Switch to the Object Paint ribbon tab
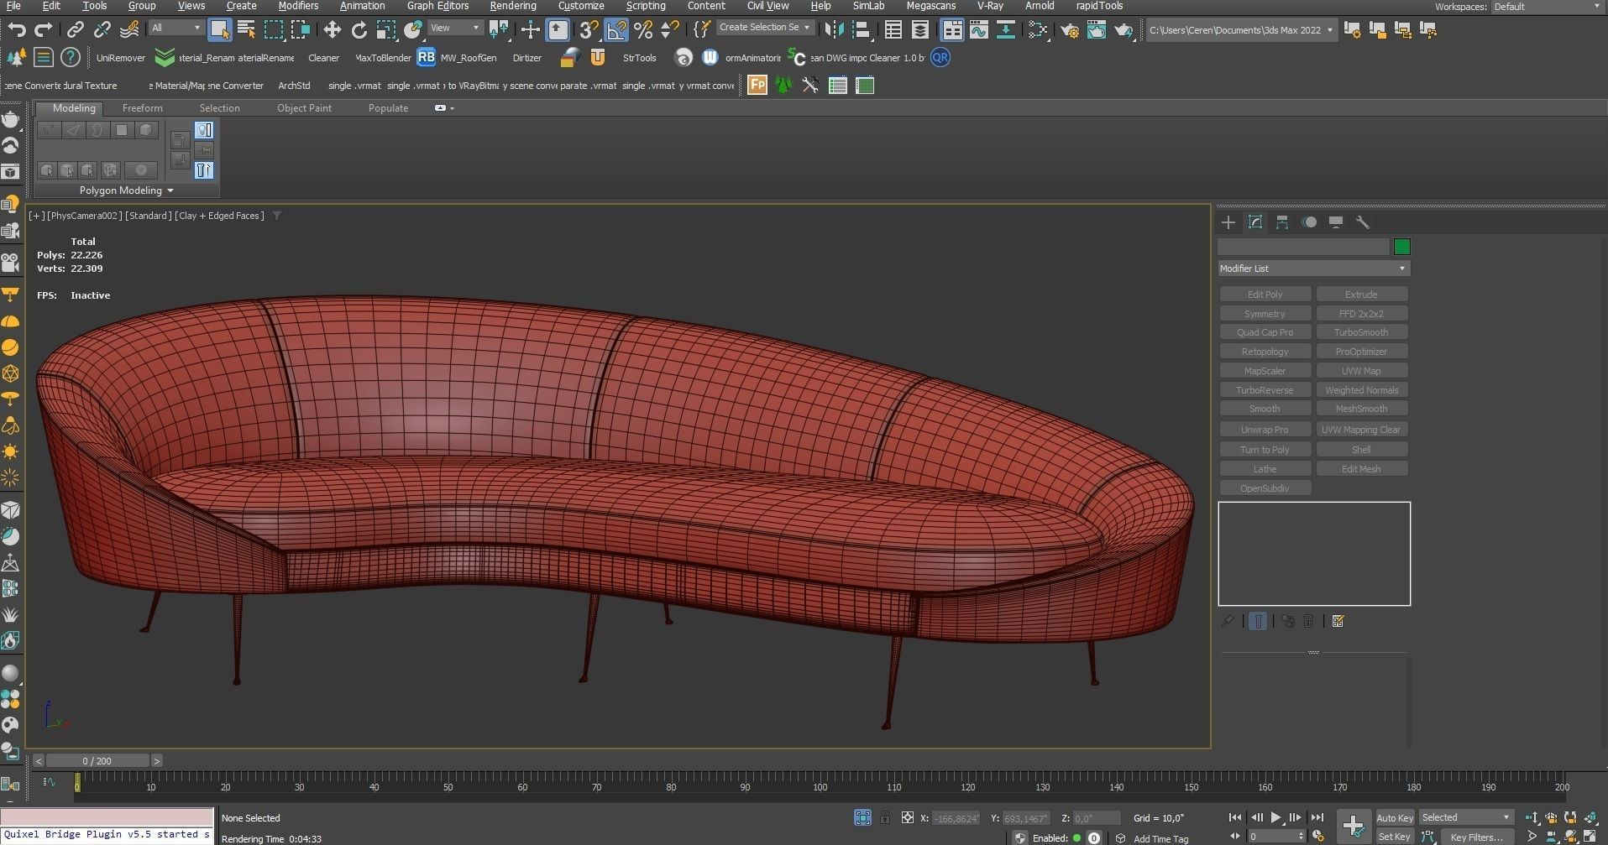Screen dimensions: 1608x845 click(x=304, y=108)
